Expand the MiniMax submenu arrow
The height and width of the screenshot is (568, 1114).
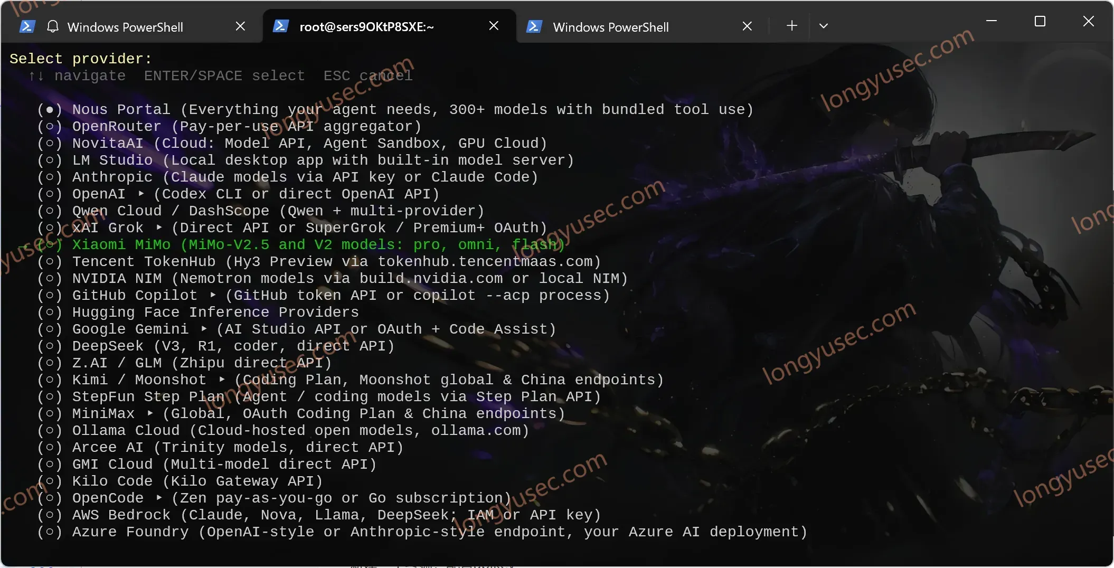coord(150,413)
